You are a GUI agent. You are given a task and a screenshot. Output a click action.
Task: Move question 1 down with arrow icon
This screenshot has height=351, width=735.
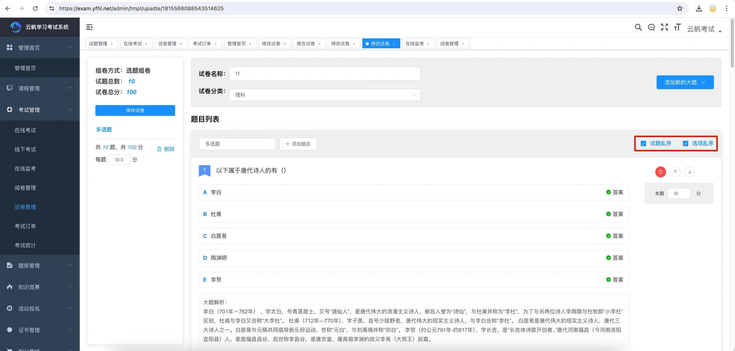point(690,172)
